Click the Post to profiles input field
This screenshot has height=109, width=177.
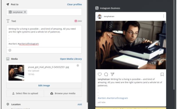point(44,12)
